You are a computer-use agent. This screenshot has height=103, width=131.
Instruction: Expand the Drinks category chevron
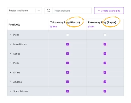pos(11,72)
